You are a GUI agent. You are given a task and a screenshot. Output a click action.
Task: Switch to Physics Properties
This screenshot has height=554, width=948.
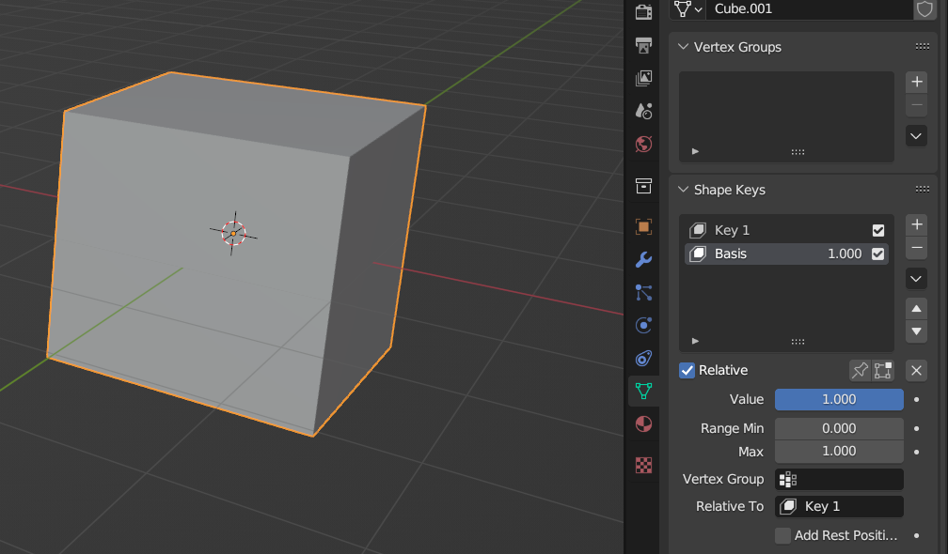643,325
